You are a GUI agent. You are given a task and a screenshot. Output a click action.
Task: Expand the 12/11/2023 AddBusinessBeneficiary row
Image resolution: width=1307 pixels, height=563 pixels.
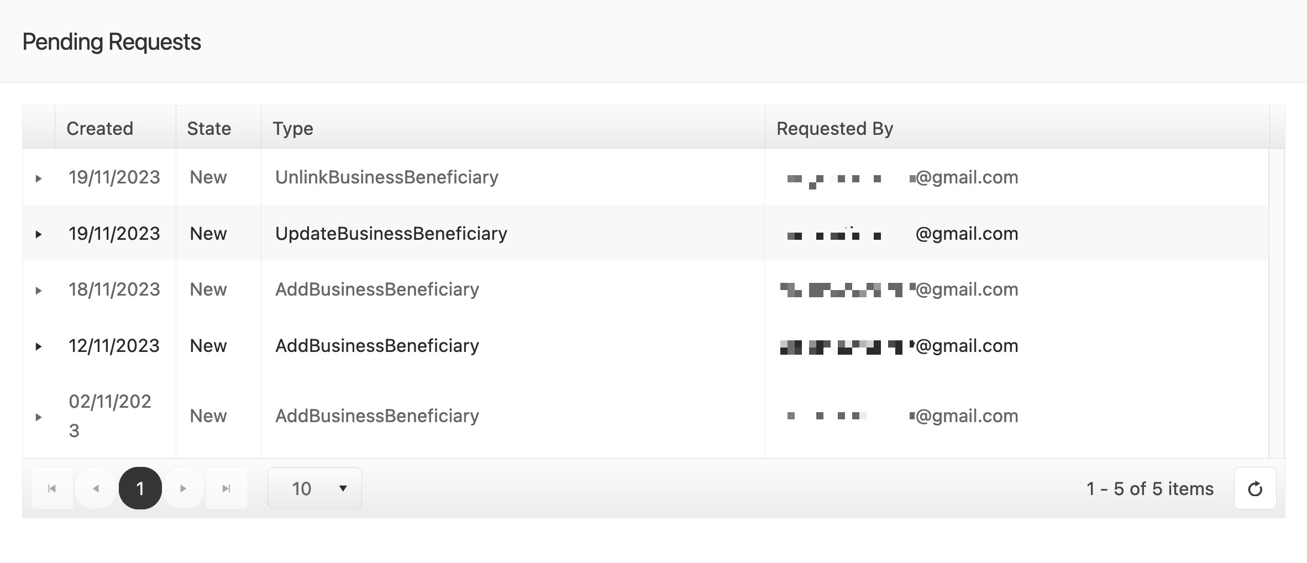pos(39,346)
